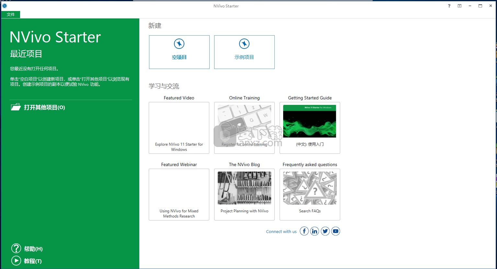The image size is (497, 269).
Task: Open the 文件 menu tab
Action: click(11, 15)
